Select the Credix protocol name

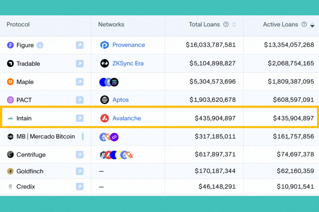26,187
